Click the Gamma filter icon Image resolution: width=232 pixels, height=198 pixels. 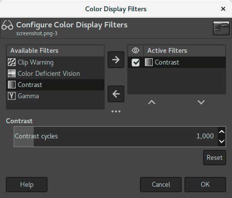[12, 96]
